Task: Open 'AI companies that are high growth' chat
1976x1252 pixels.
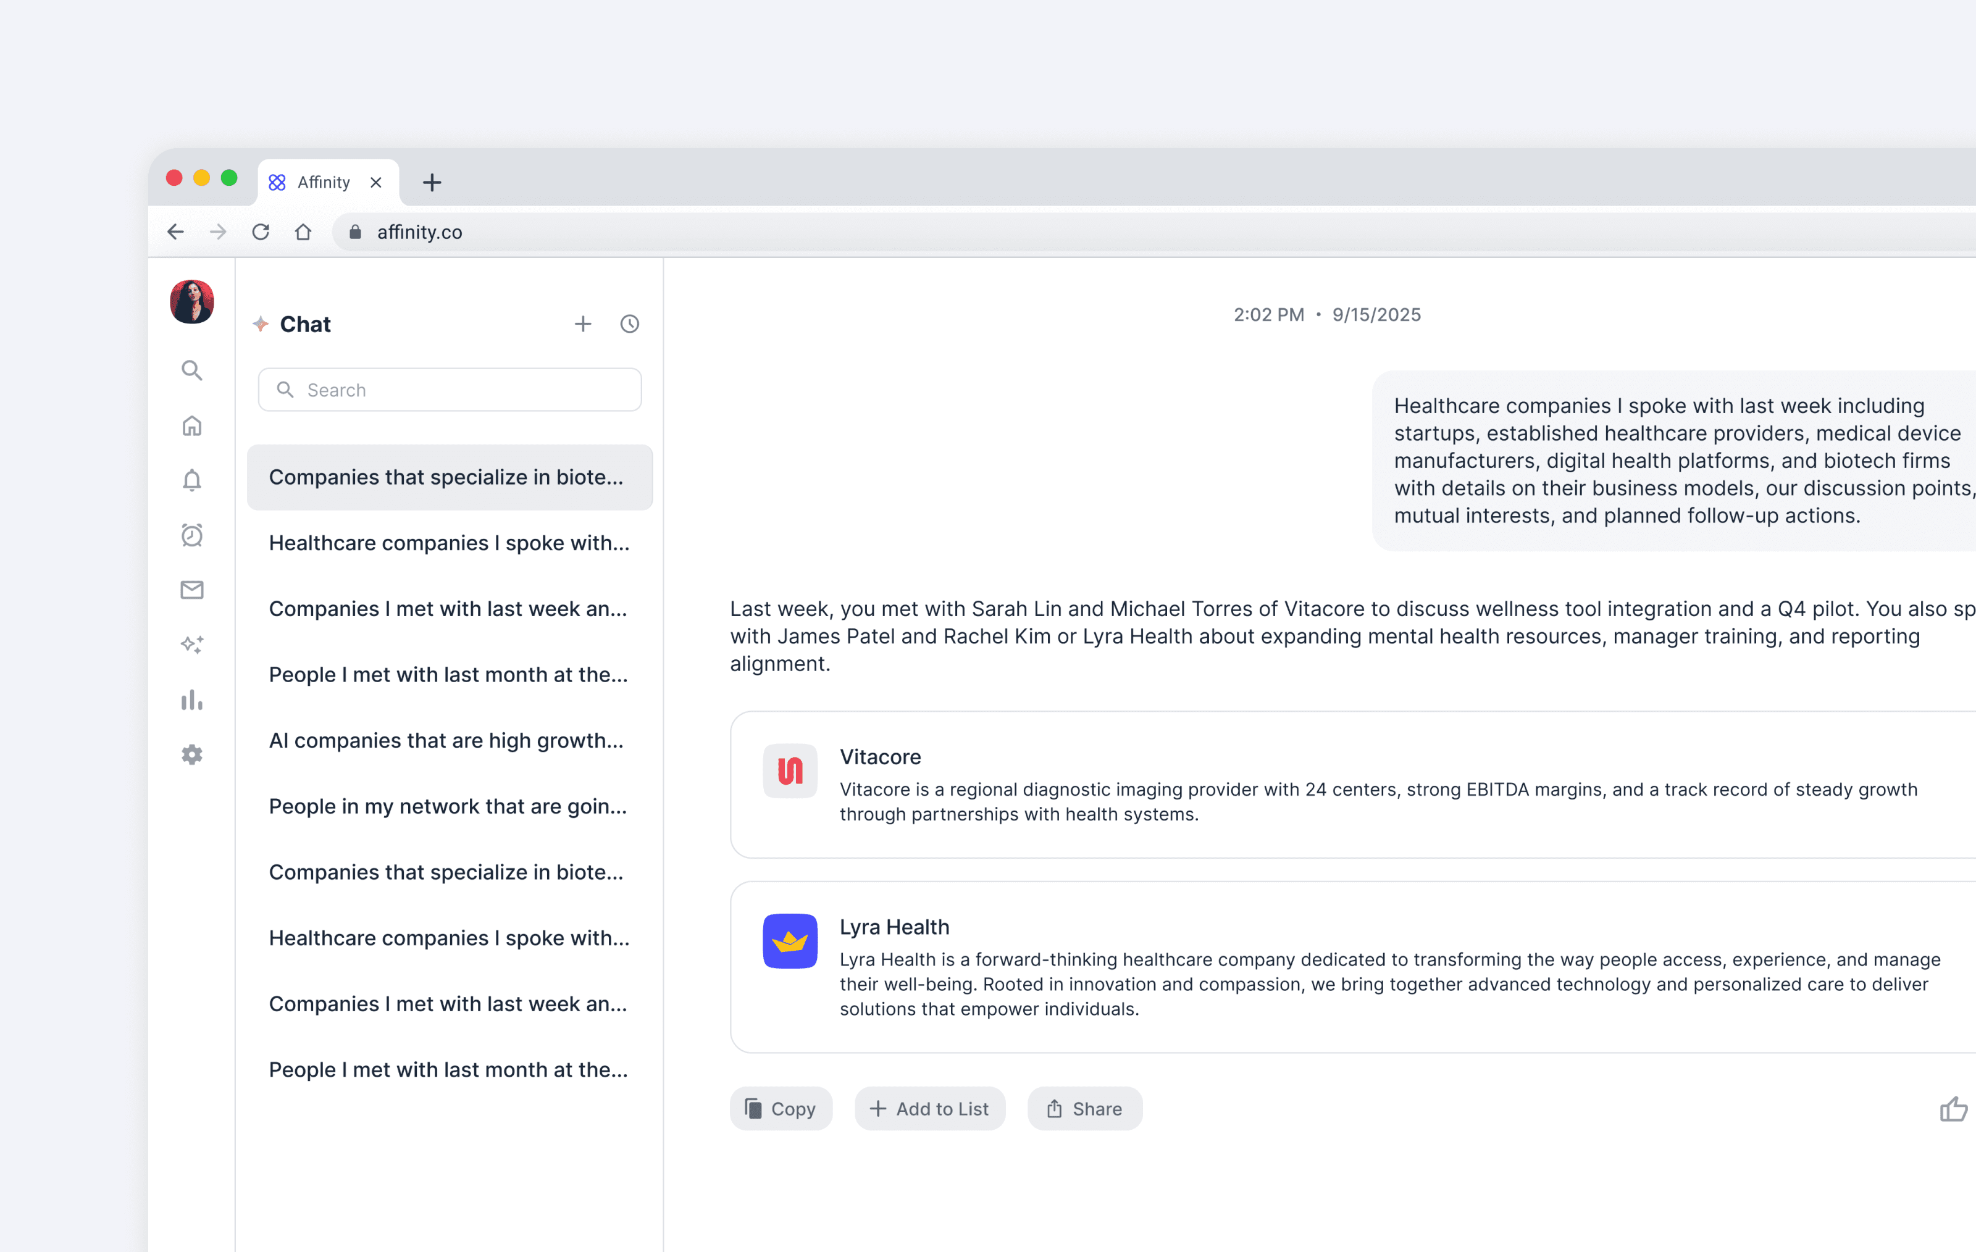Action: 446,740
